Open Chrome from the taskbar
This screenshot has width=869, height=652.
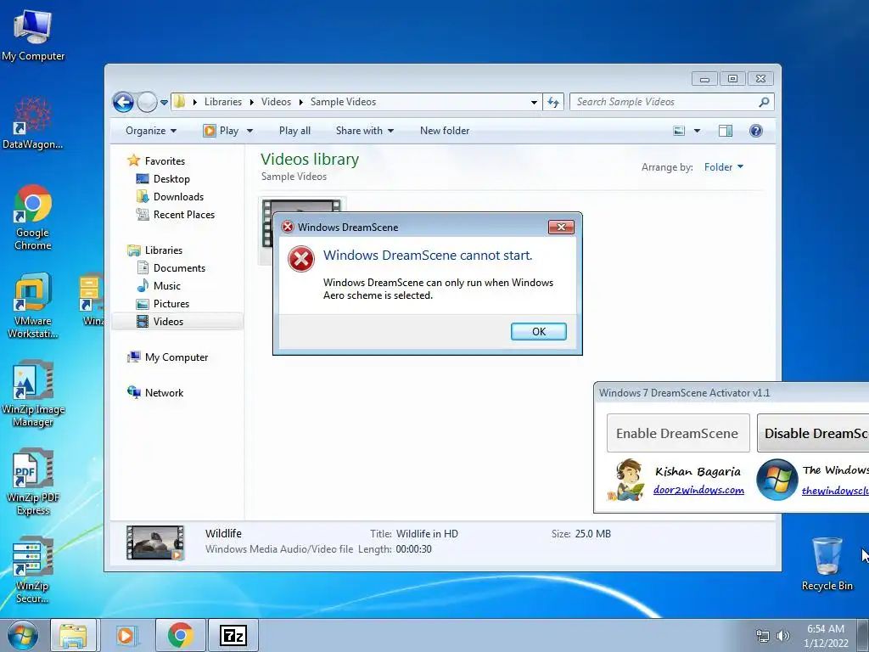coord(181,635)
